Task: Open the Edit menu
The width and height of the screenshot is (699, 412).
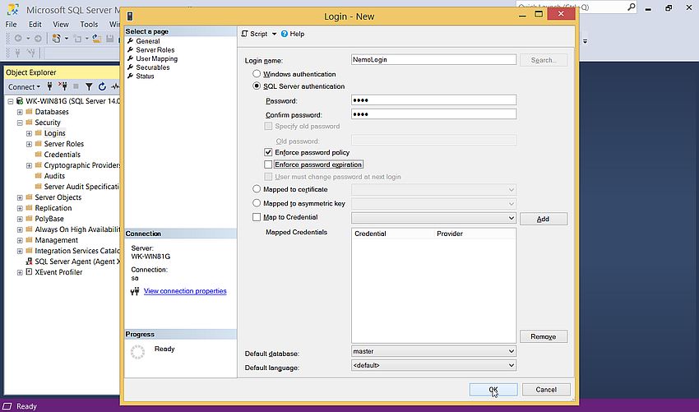Action: tap(35, 25)
